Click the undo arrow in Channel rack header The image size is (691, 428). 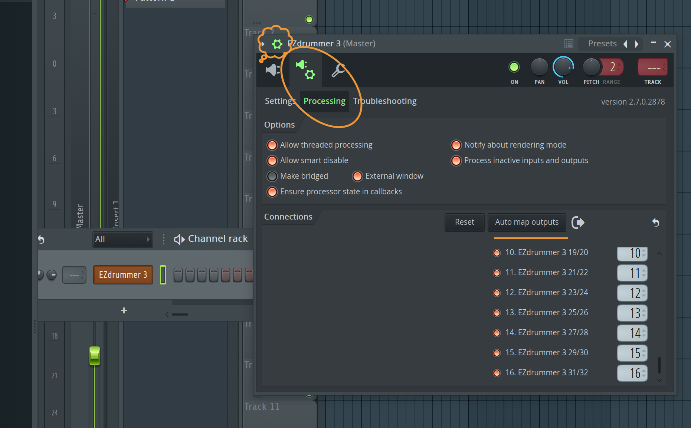pyautogui.click(x=41, y=240)
